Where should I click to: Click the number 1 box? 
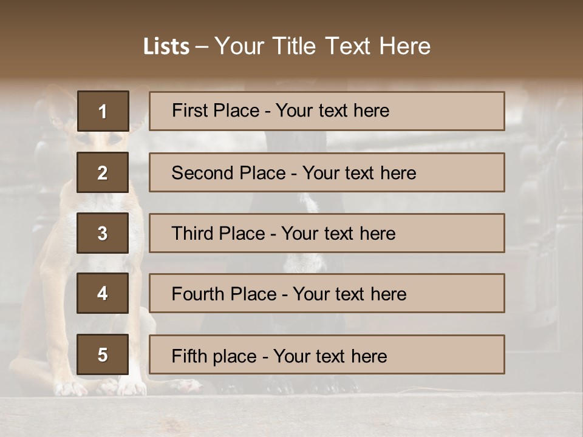tap(103, 111)
